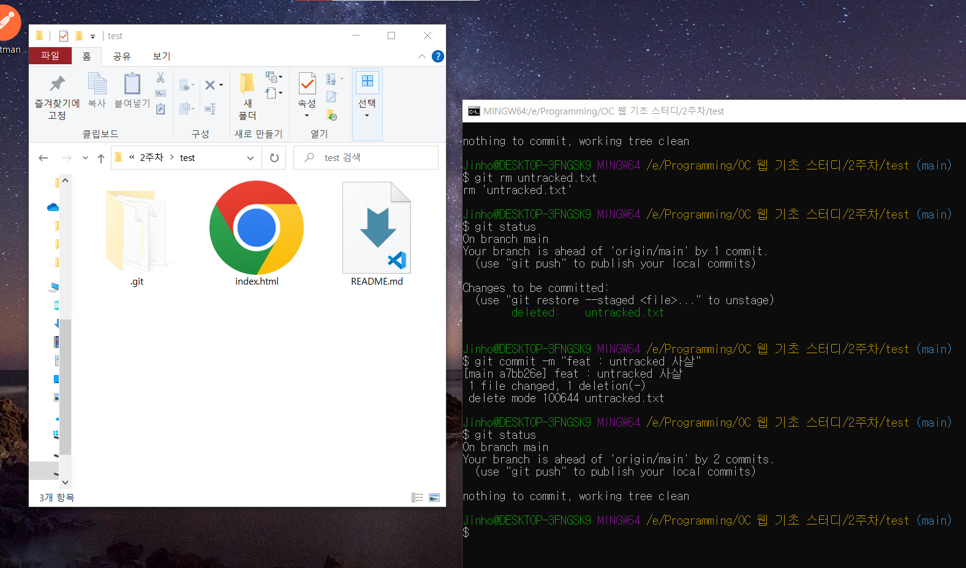Click the Copy (복사) ribbon button
The height and width of the screenshot is (568, 966).
[97, 91]
